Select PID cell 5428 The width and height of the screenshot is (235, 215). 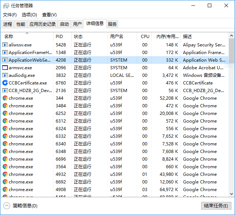click(x=61, y=45)
